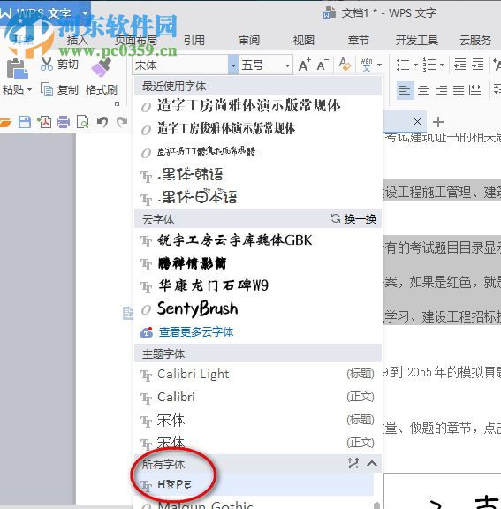Save the document with floppy icon
The image size is (501, 509).
click(25, 122)
